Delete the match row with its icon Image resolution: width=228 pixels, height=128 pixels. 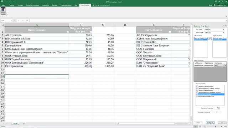pyautogui.click(x=225, y=65)
